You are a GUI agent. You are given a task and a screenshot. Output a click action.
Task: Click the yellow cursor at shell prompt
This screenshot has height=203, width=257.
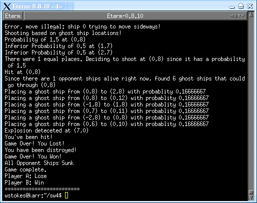point(66,195)
